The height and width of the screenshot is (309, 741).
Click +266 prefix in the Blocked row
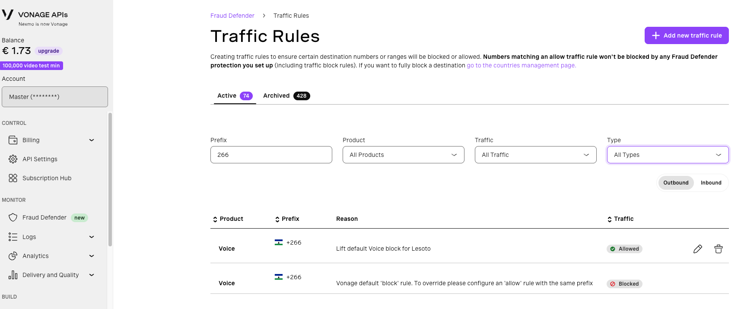point(294,277)
